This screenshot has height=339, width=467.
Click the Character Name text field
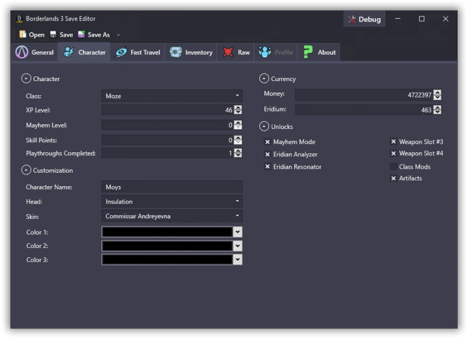coord(172,187)
